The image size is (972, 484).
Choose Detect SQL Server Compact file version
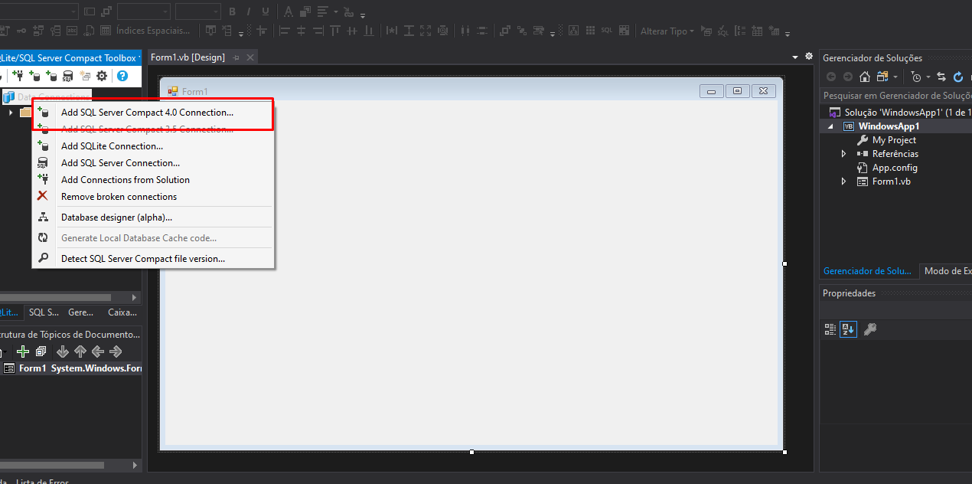click(153, 259)
